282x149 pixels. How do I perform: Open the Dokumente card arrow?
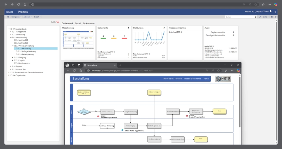coord(128,28)
